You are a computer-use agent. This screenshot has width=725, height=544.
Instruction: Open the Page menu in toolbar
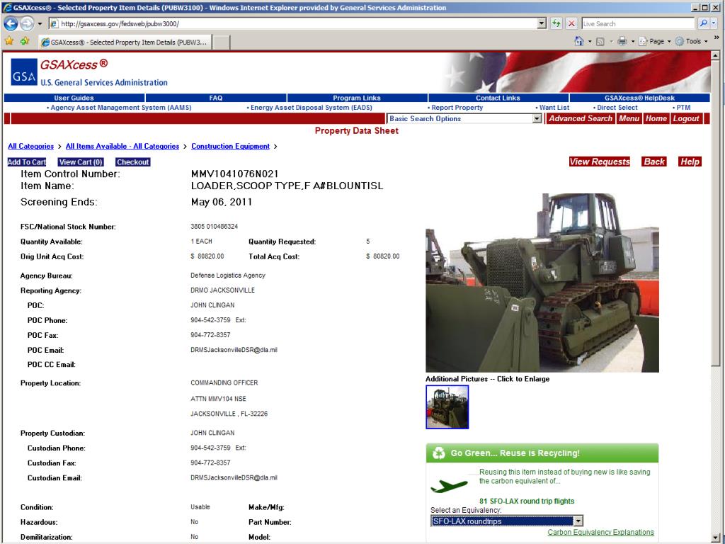tap(655, 41)
